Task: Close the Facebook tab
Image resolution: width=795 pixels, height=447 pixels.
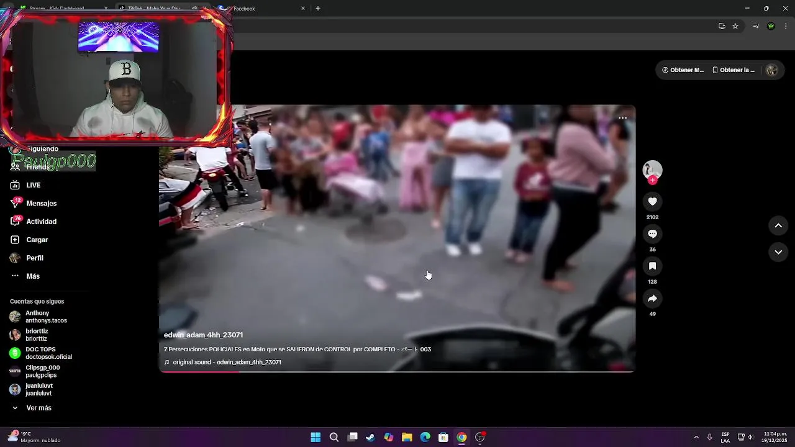Action: [303, 9]
